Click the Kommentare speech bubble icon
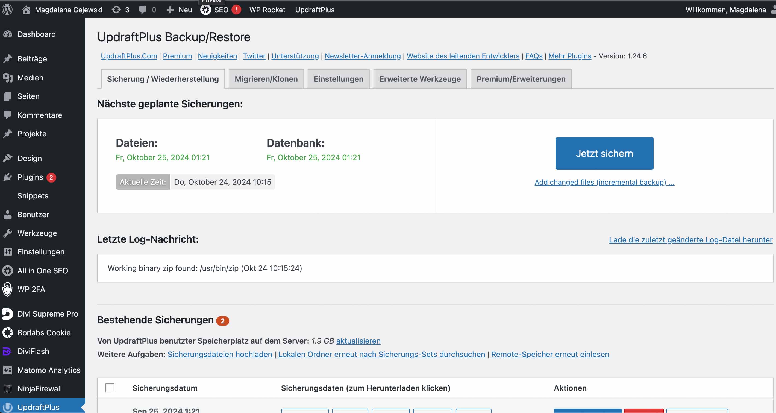776x413 pixels. [8, 115]
